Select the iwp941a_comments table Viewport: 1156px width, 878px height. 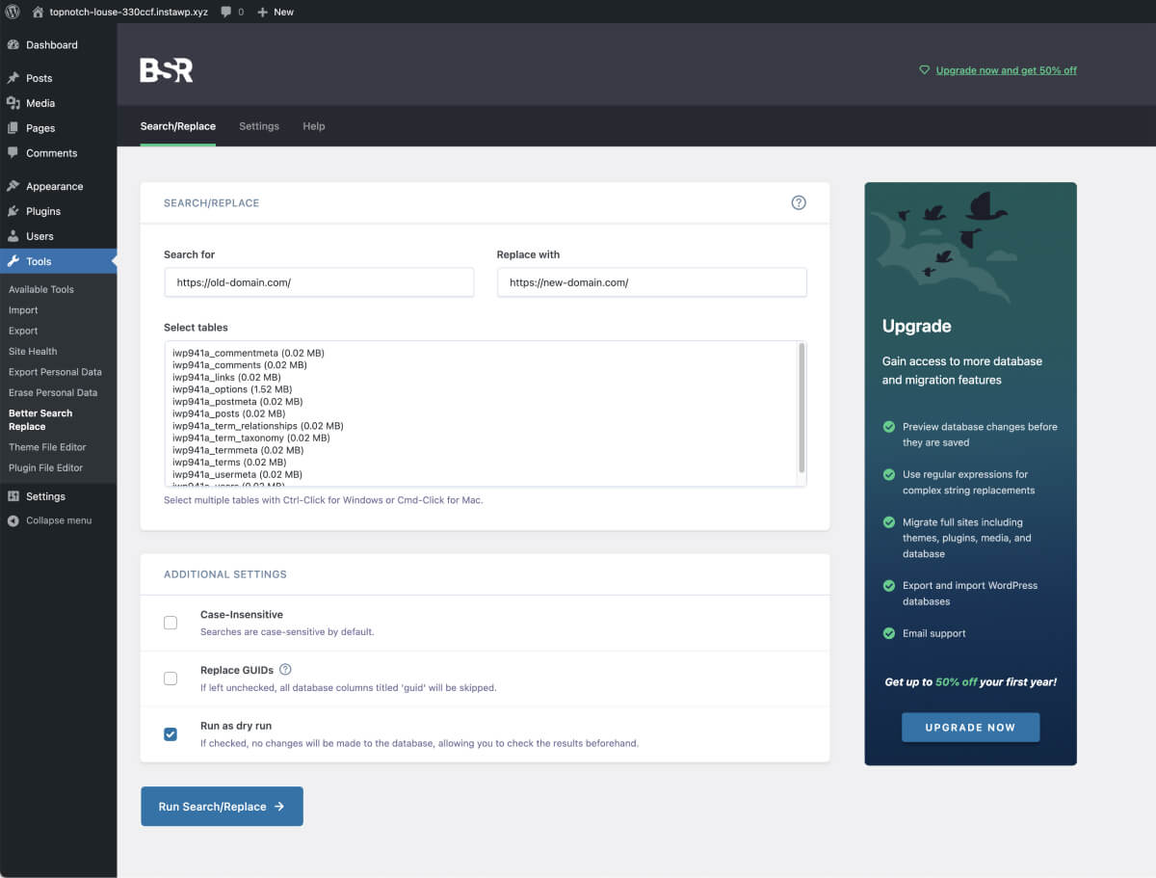click(240, 365)
